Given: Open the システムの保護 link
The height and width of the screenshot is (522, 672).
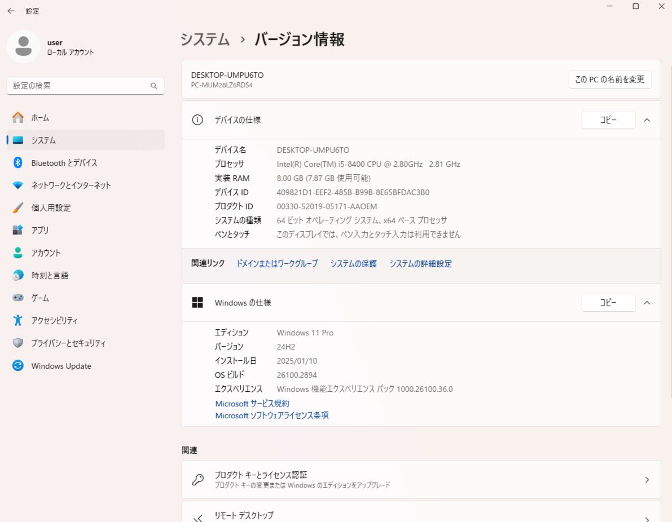Looking at the screenshot, I should (354, 264).
